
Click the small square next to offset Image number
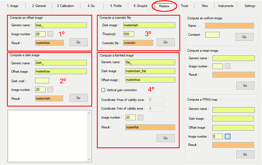50,34
